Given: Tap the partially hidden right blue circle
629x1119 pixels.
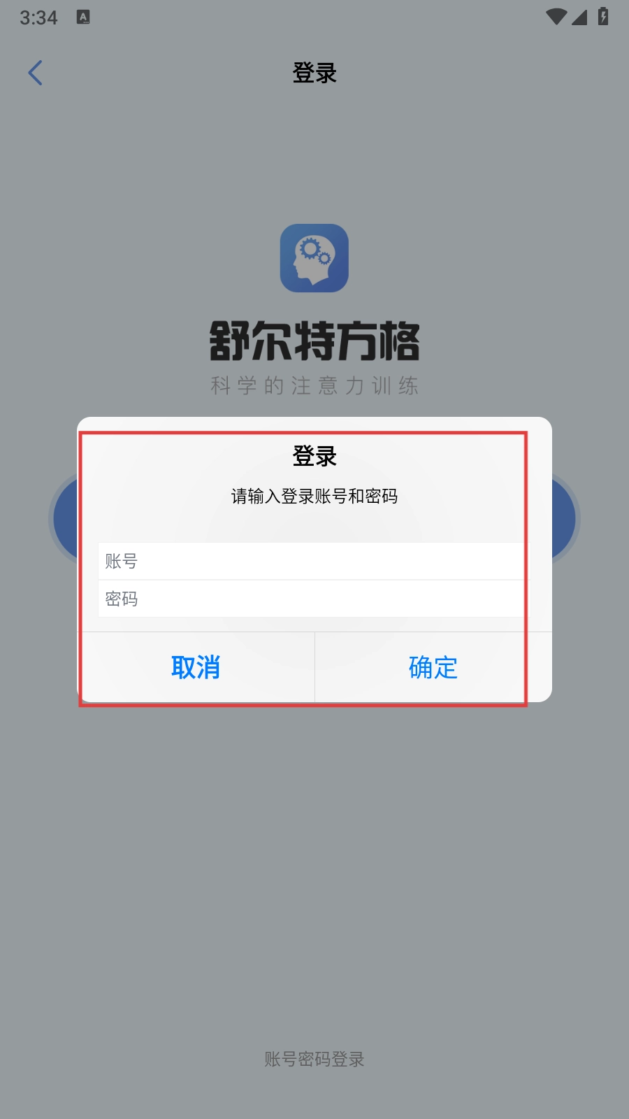Looking at the screenshot, I should tap(565, 519).
